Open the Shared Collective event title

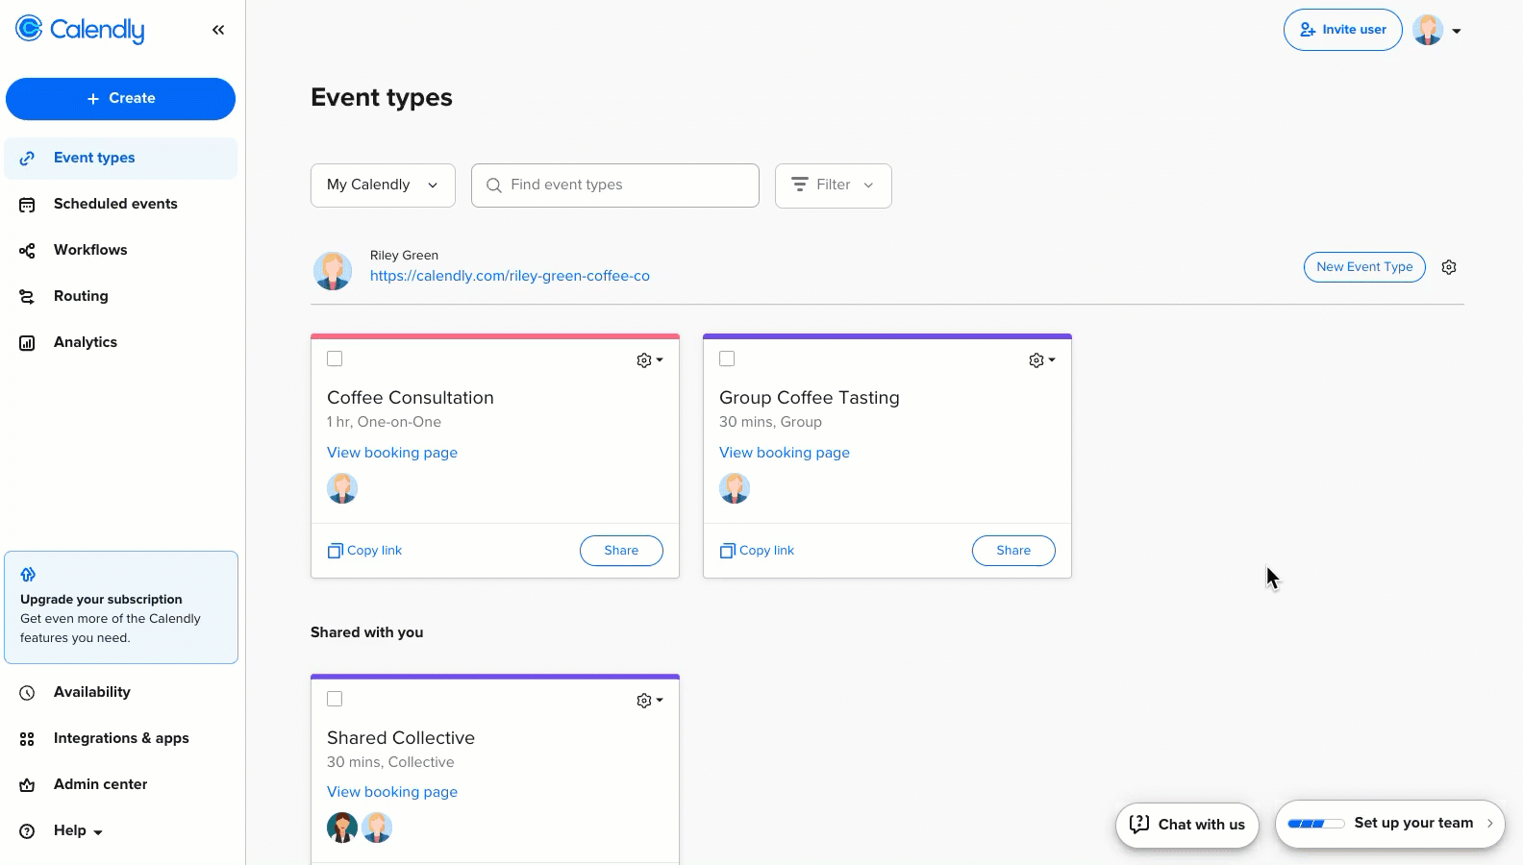pyautogui.click(x=401, y=738)
